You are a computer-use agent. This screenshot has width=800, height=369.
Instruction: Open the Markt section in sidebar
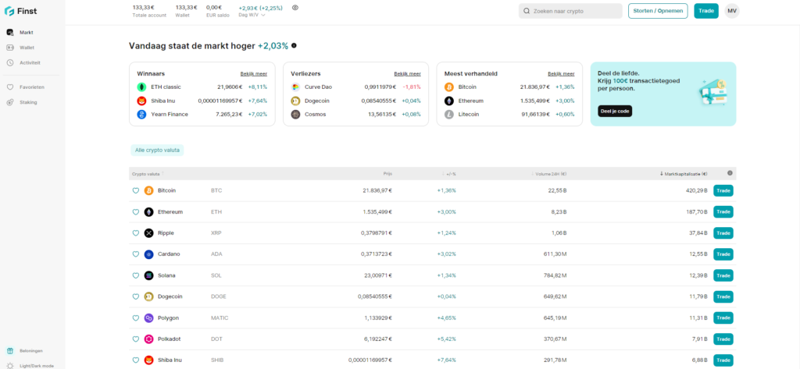pos(20,33)
